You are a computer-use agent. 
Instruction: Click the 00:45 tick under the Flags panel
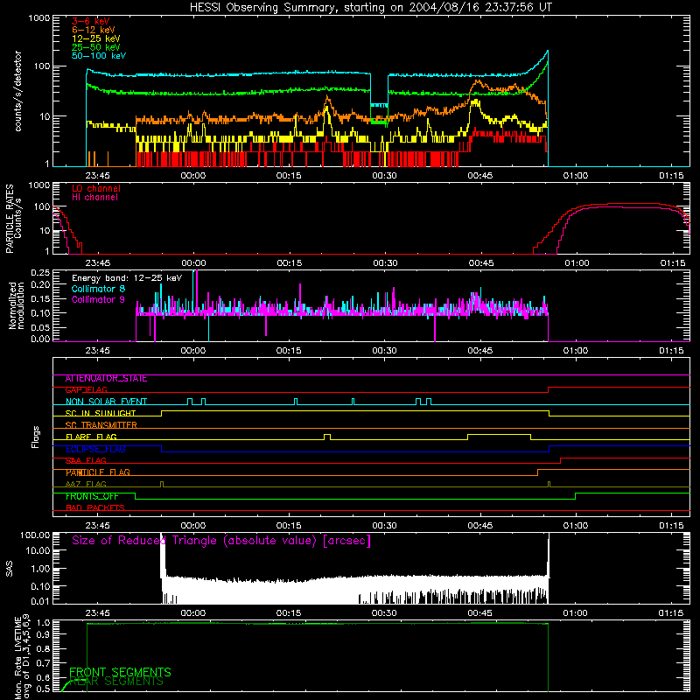[x=480, y=526]
